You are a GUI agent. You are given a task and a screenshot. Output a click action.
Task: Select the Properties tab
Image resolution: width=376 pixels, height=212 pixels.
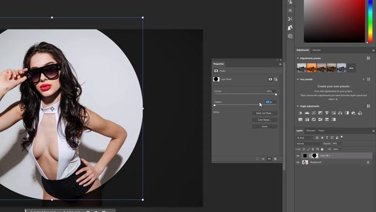219,64
